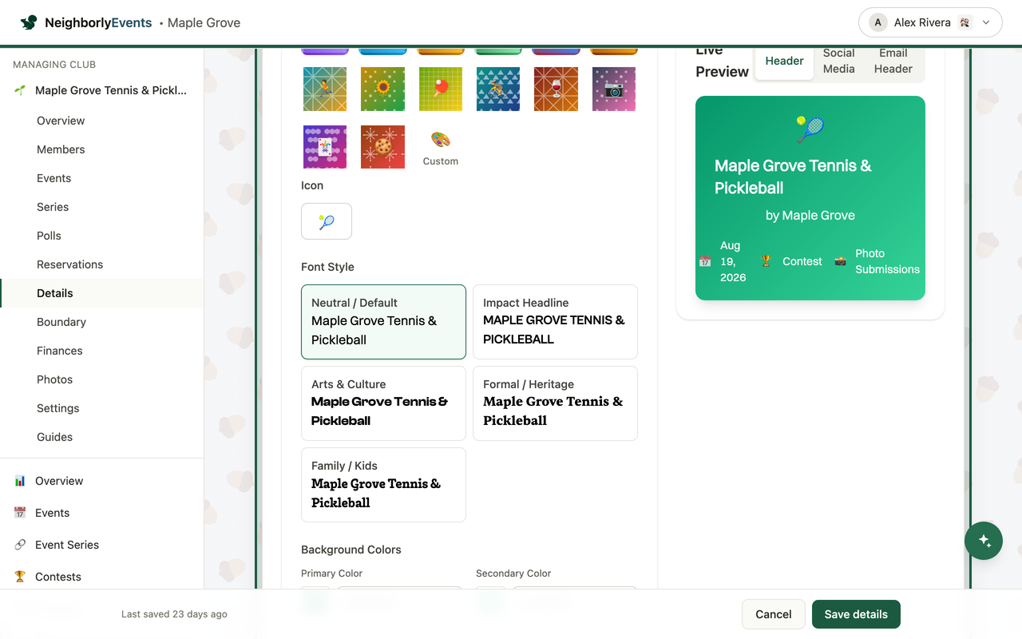Open the Guides section

54,437
